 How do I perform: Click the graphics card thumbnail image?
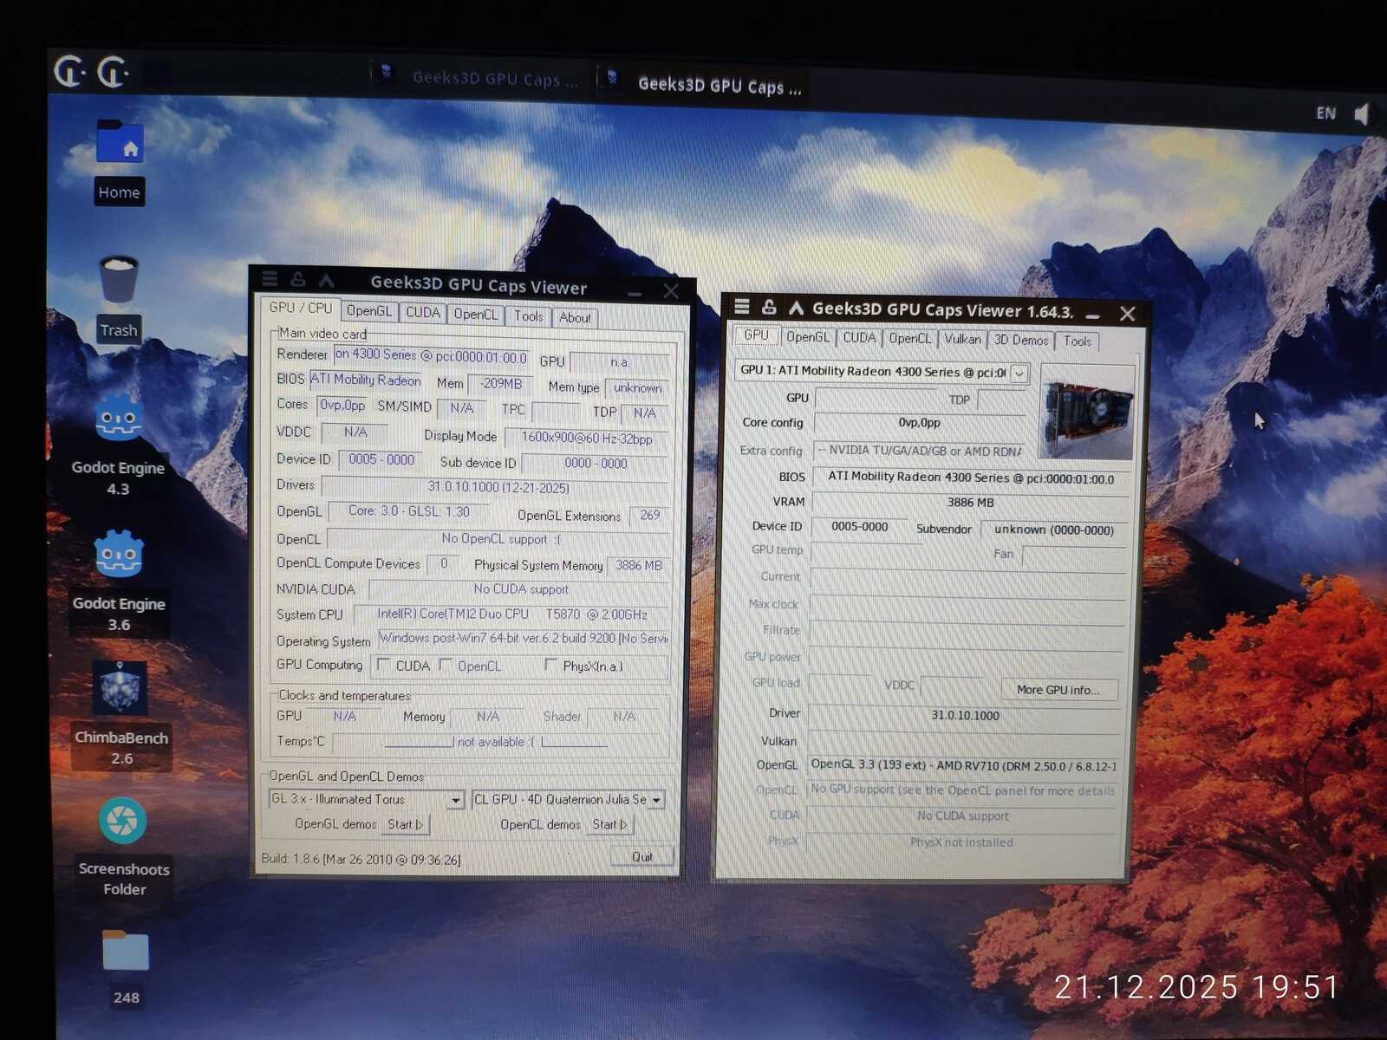point(1087,413)
